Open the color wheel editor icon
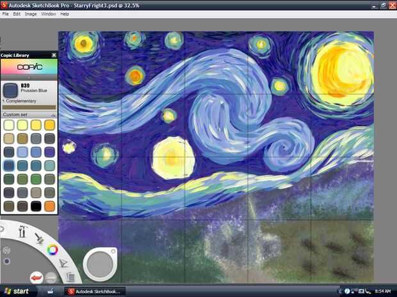 click(x=53, y=250)
